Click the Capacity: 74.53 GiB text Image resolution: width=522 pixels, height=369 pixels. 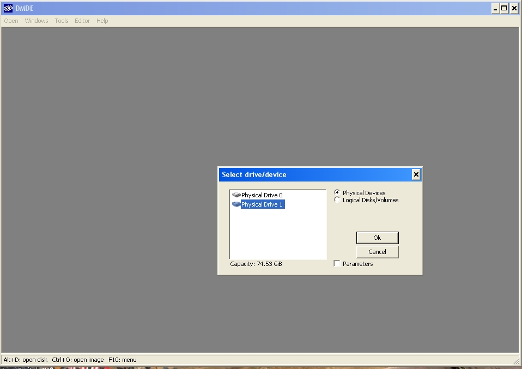(x=256, y=264)
